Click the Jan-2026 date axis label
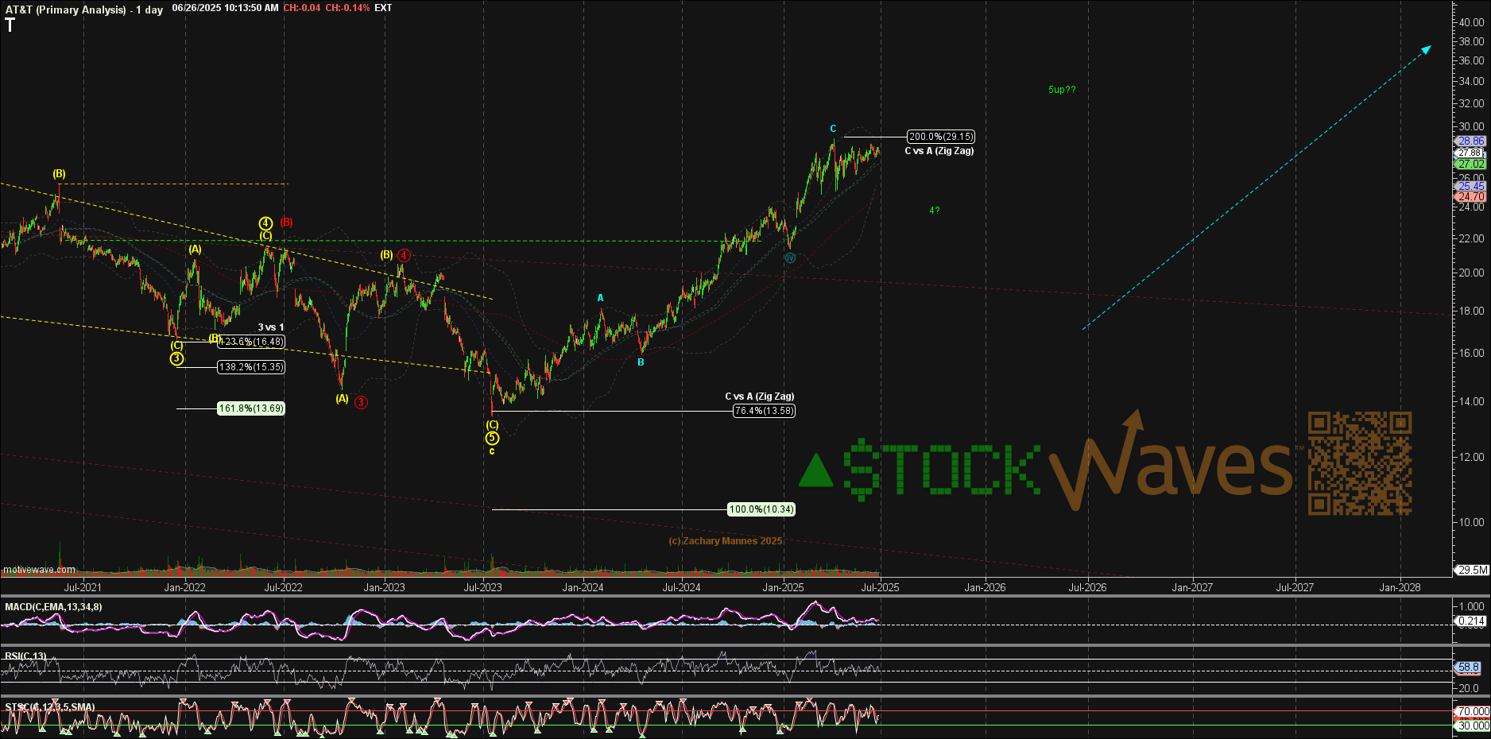 click(x=986, y=588)
